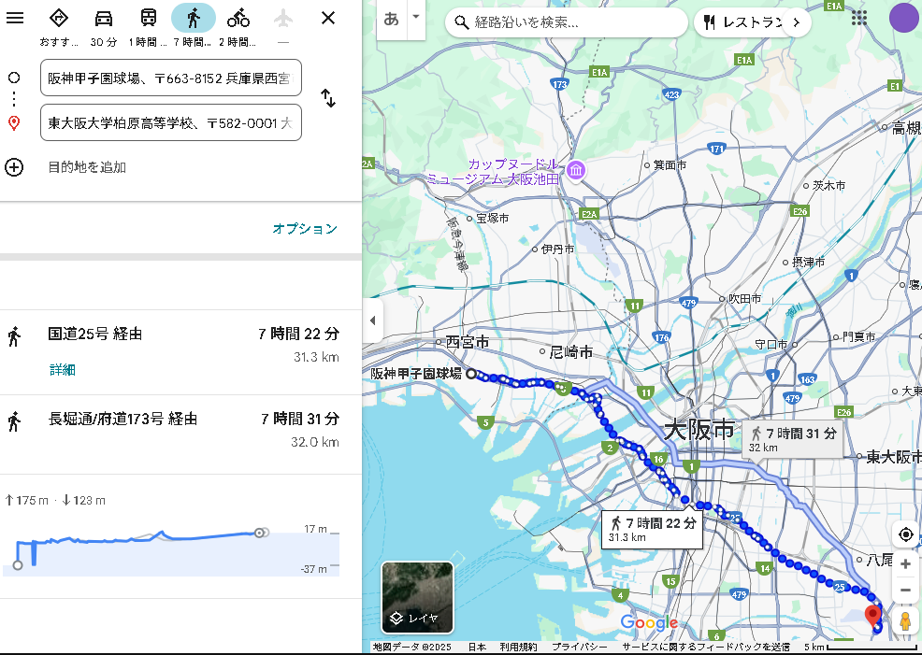Image resolution: width=922 pixels, height=655 pixels.
Task: Click the 大阪市 map label
Action: pos(699,431)
